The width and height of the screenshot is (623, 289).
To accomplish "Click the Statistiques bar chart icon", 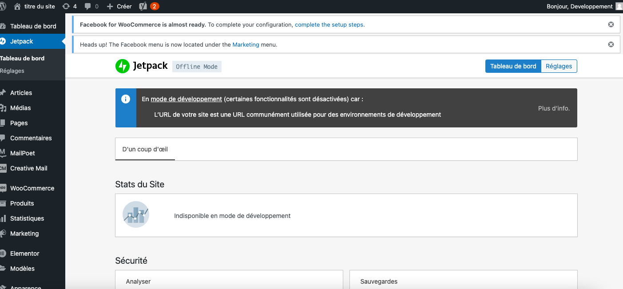I will pyautogui.click(x=3, y=218).
